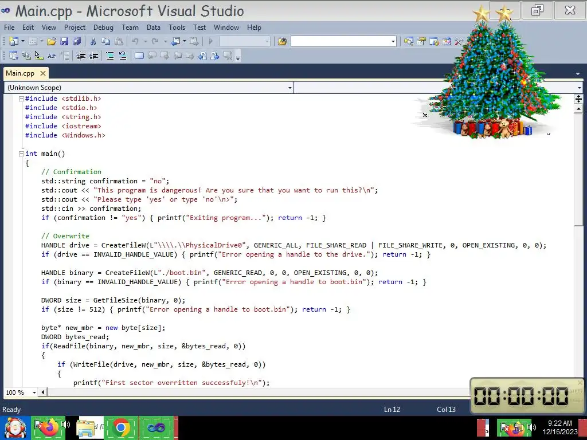Click the Display Parameter Info icon
The width and height of the screenshot is (587, 440).
point(26,56)
